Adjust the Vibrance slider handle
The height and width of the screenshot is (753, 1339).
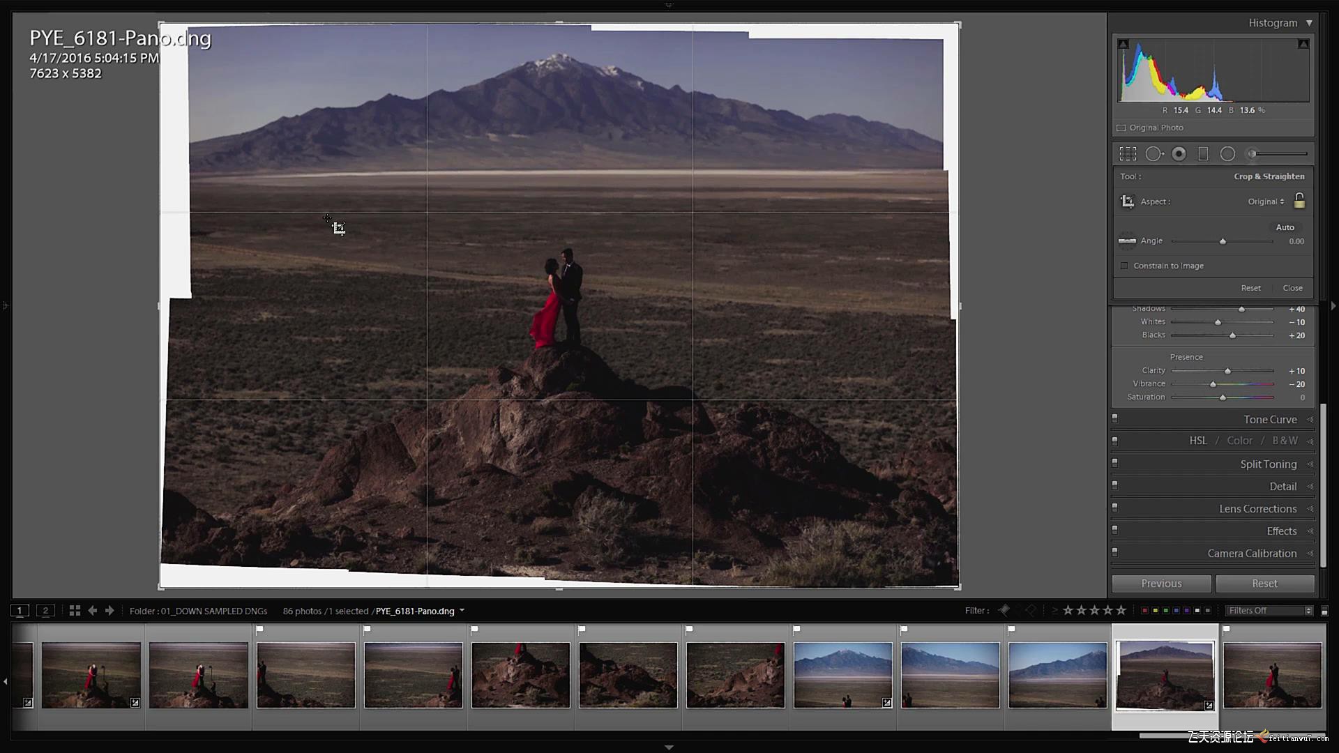[1213, 384]
